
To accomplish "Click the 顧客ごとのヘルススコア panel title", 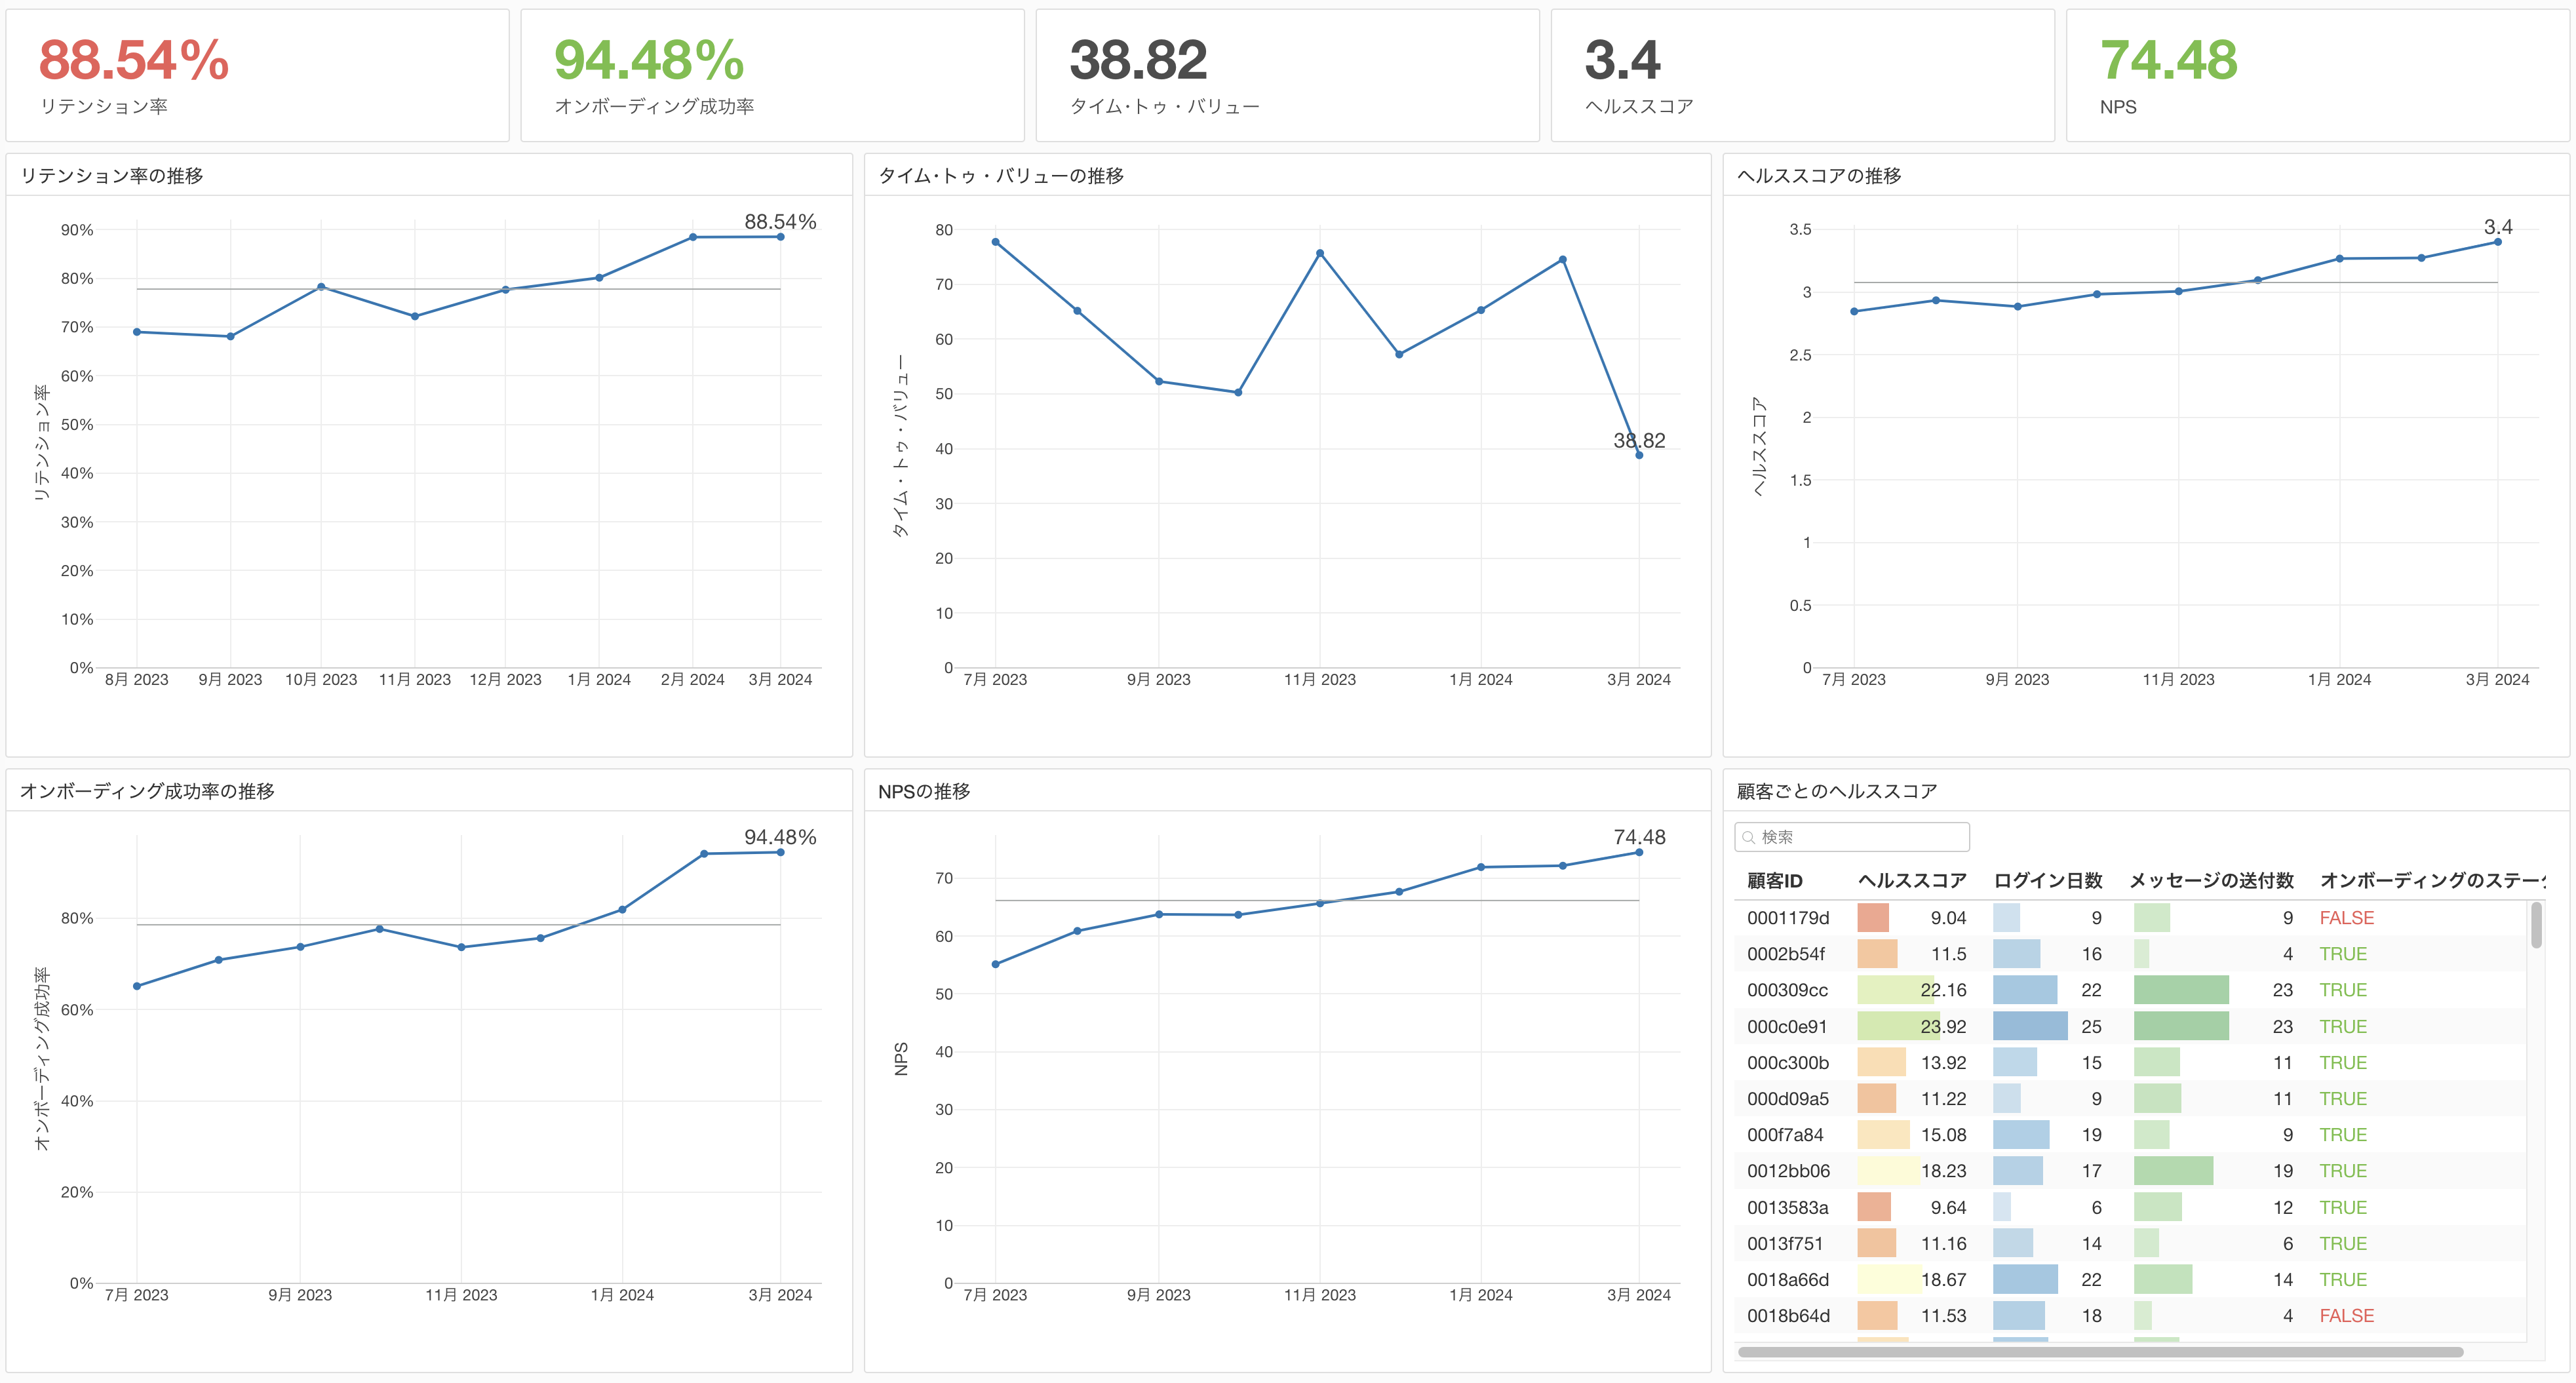I will (1836, 791).
